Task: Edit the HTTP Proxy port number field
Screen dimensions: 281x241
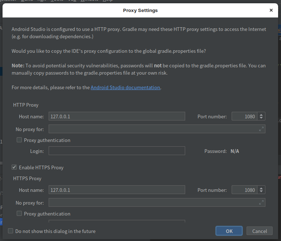Action: (x=244, y=116)
